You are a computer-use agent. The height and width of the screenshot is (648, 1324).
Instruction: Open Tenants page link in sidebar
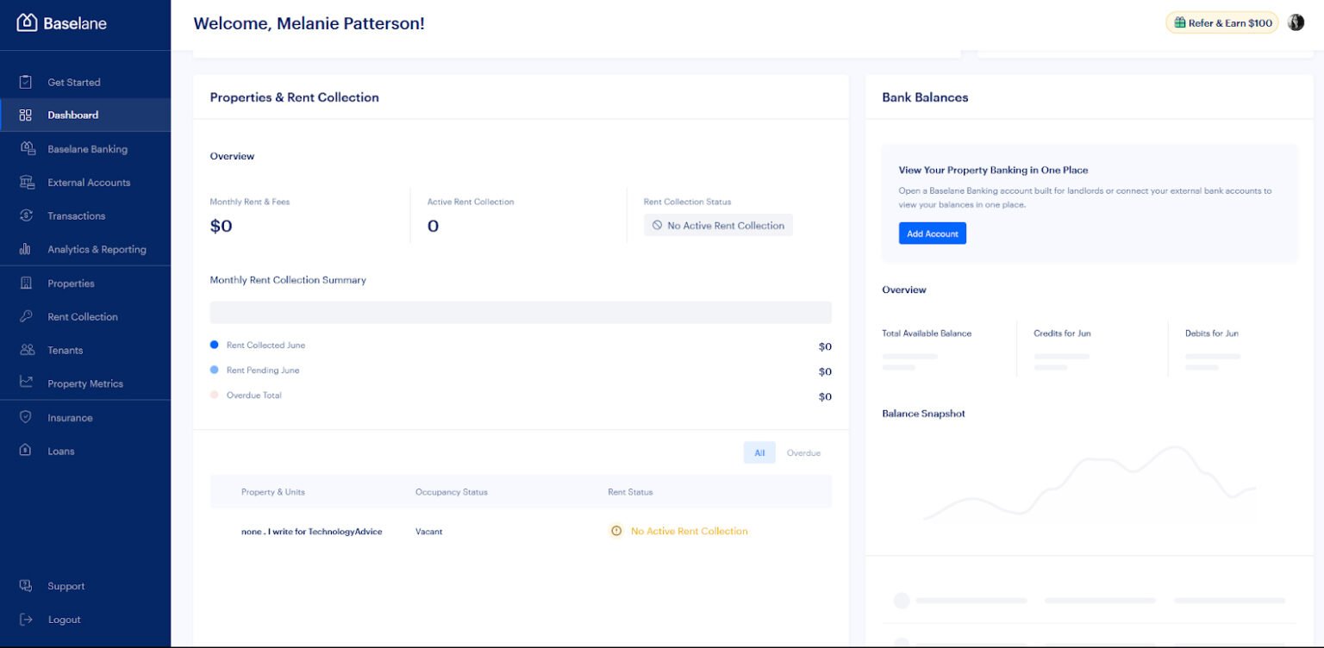tap(85, 350)
